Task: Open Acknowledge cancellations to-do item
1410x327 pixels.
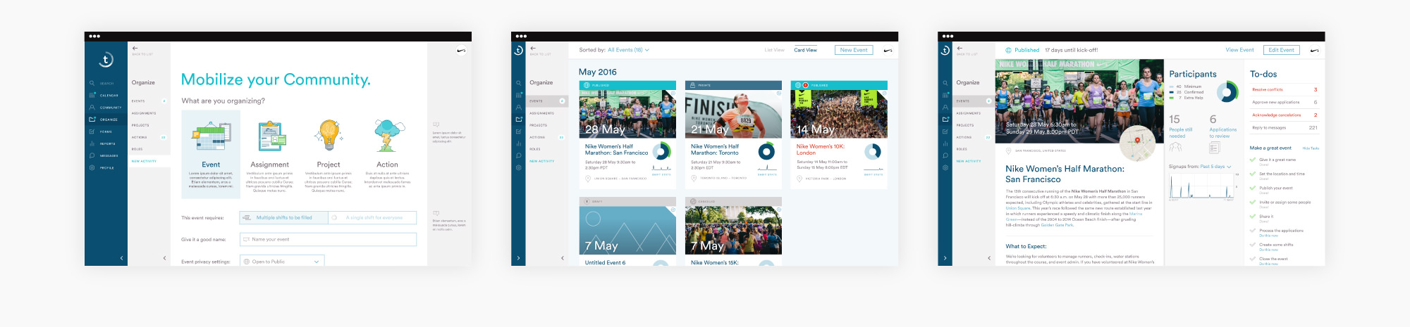Action: (1285, 115)
